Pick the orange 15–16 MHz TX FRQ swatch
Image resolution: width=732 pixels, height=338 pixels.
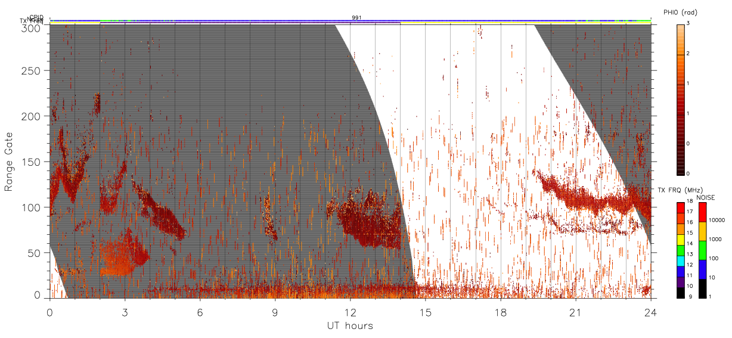[x=680, y=230]
